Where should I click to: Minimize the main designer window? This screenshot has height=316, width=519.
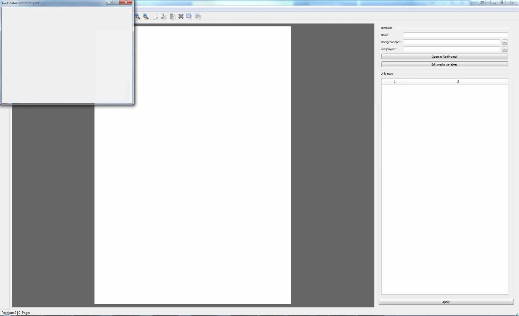pyautogui.click(x=494, y=2)
